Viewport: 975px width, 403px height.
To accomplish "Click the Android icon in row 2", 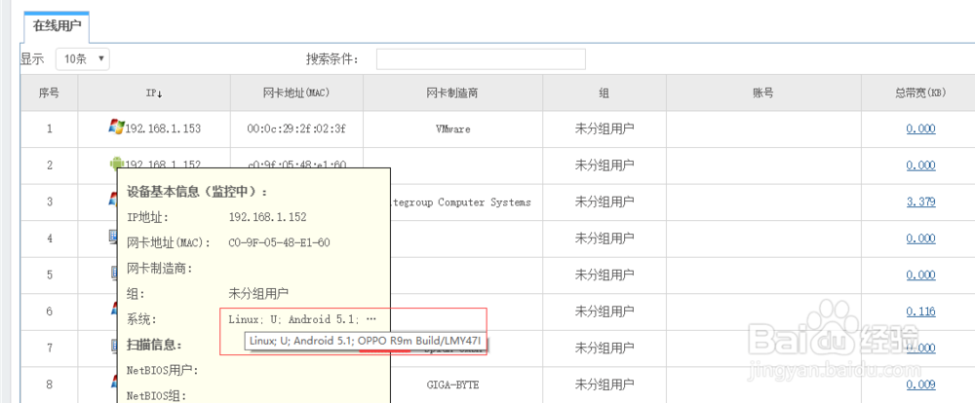I will click(116, 162).
